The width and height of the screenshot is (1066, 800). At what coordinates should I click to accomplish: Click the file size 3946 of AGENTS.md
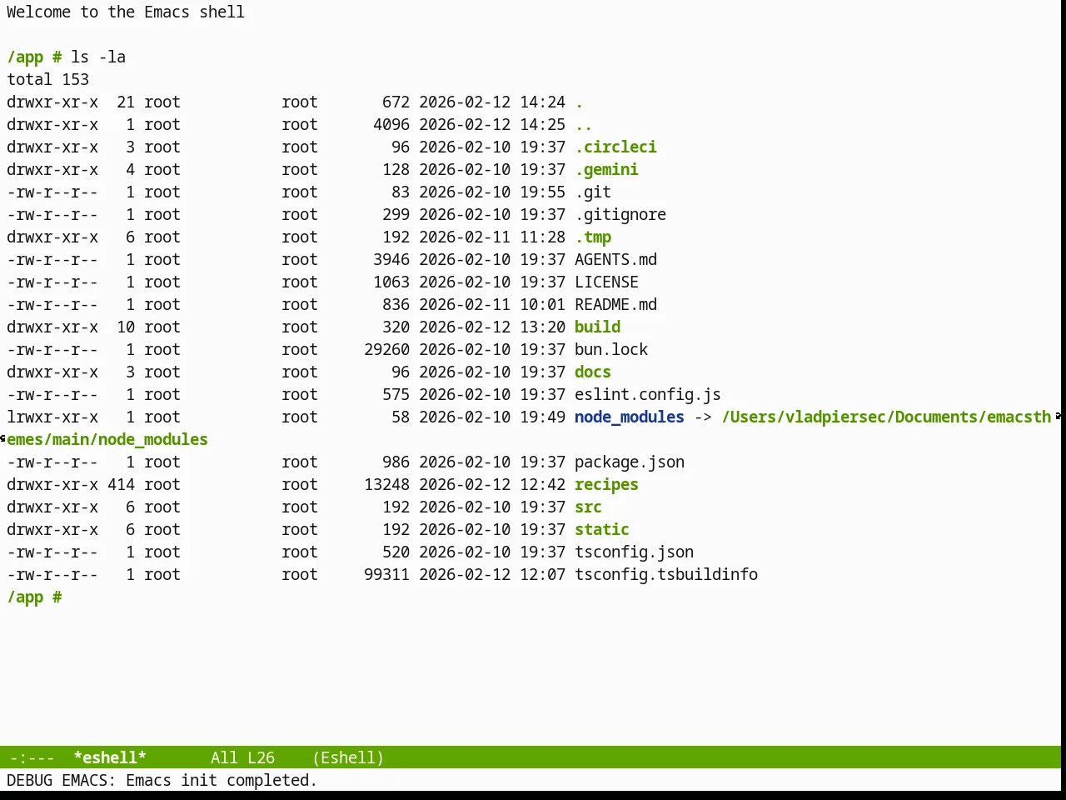pos(391,260)
